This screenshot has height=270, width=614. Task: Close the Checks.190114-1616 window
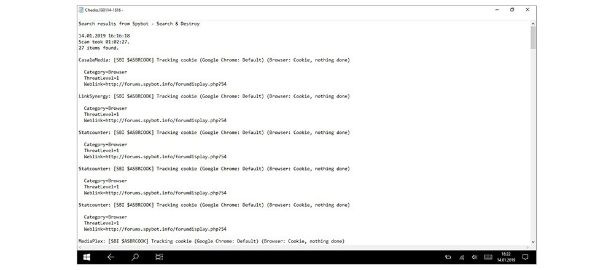click(x=527, y=10)
